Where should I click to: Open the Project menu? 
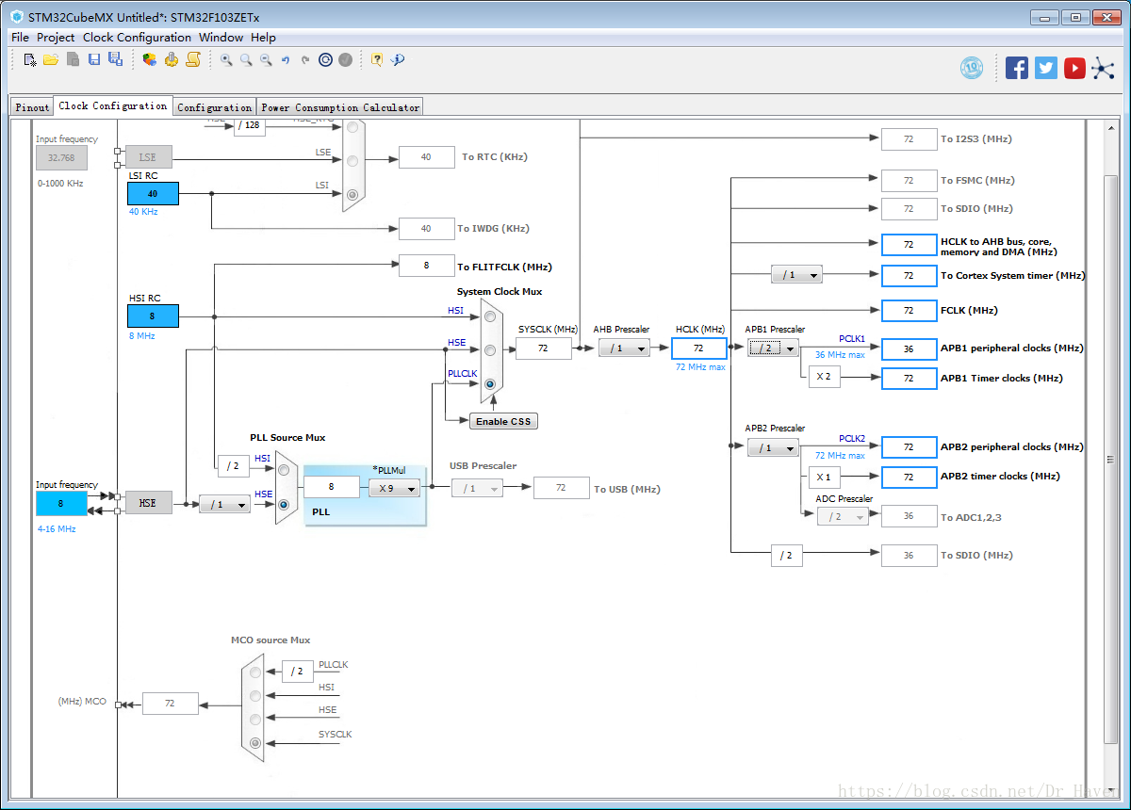pyautogui.click(x=56, y=37)
